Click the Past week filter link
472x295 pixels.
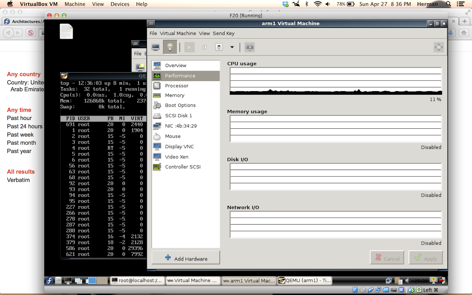[20, 135]
